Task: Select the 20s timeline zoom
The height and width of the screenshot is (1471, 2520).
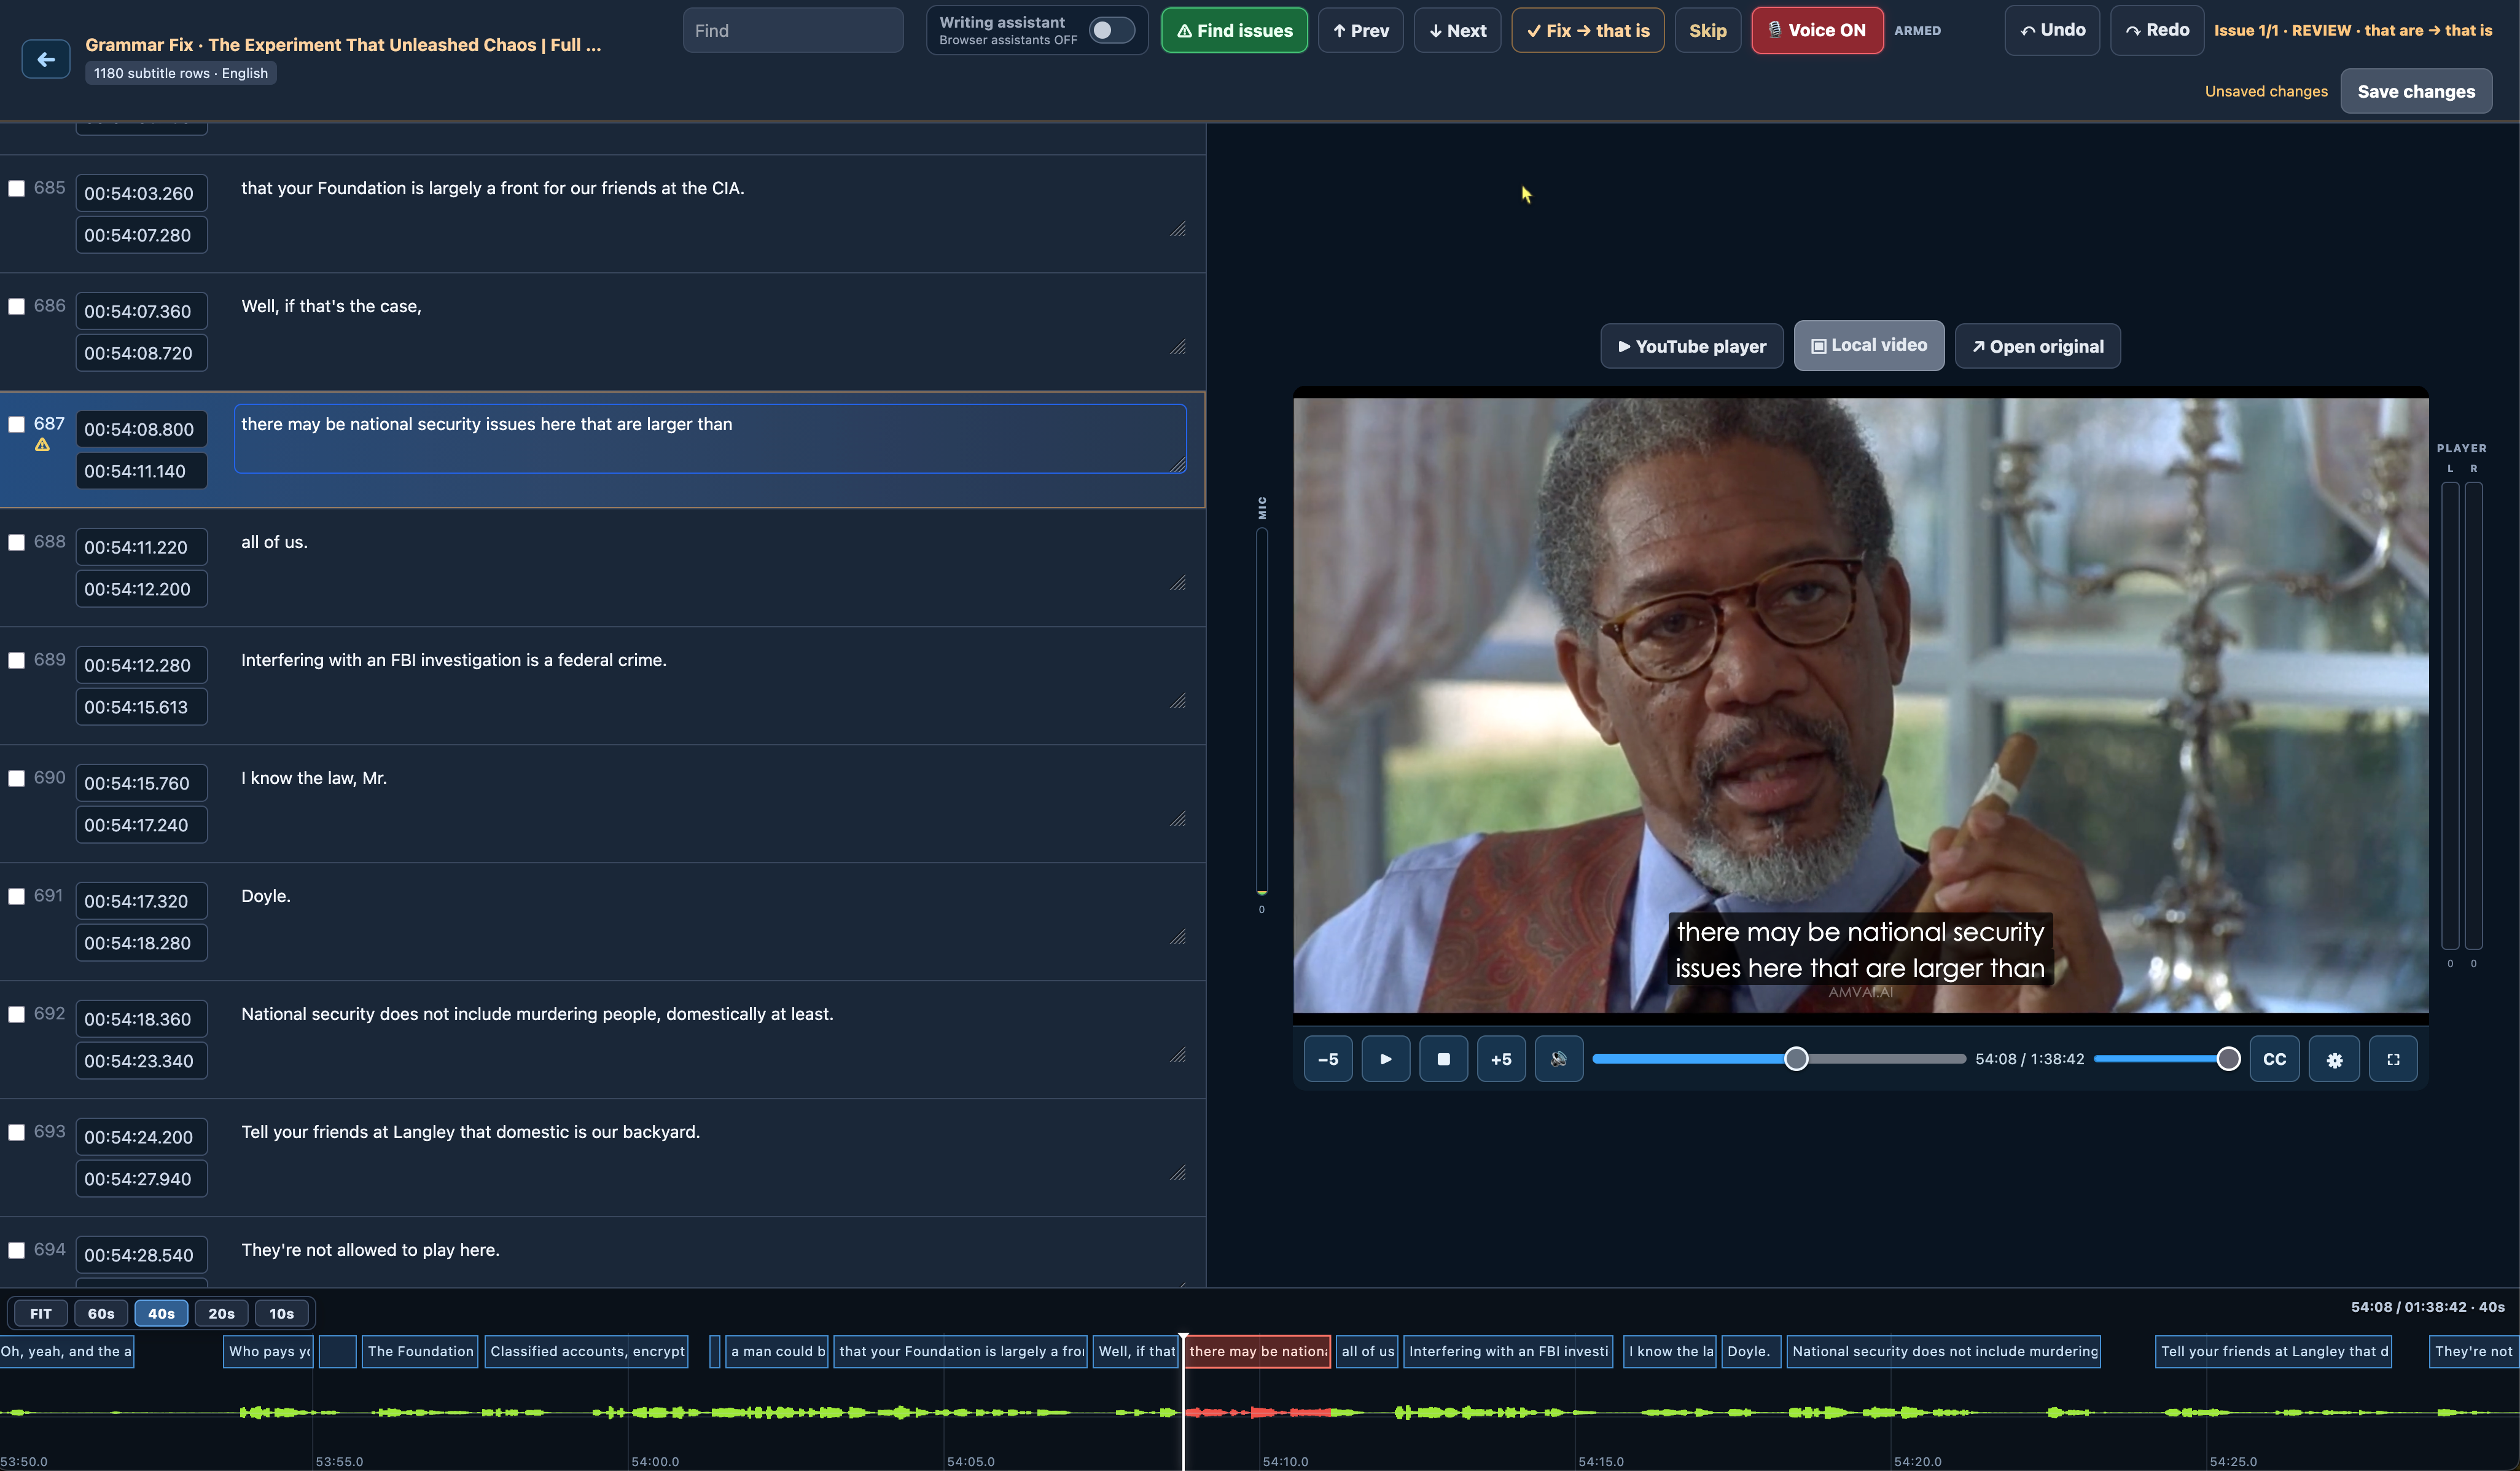Action: (x=221, y=1313)
